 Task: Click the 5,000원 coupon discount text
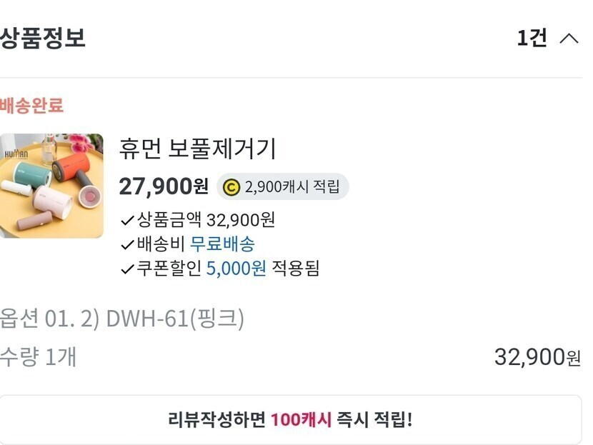tap(236, 269)
